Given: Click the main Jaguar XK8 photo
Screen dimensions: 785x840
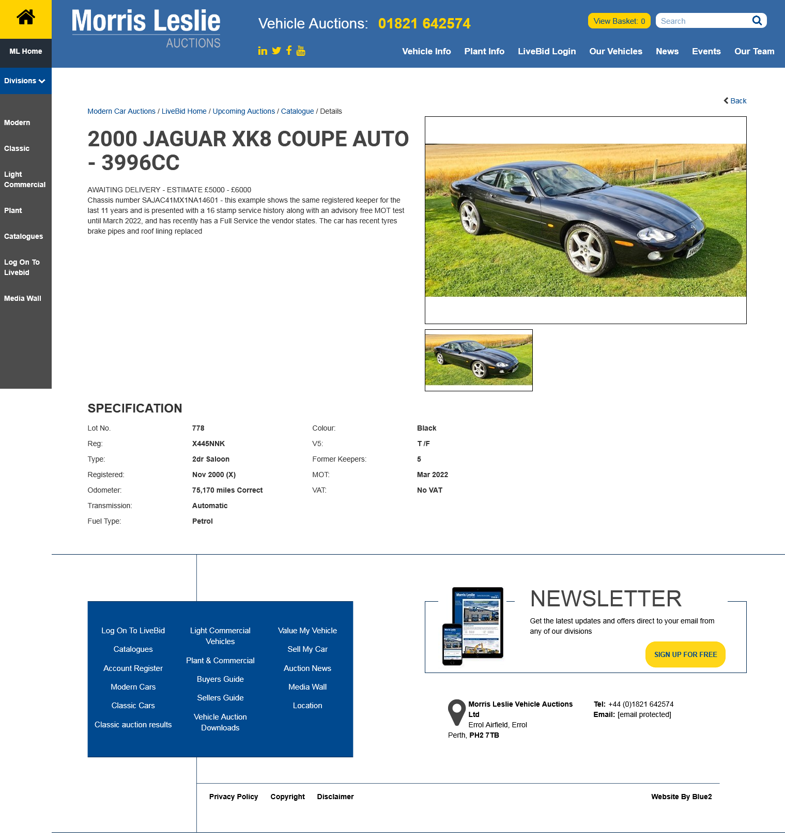Looking at the screenshot, I should pos(586,220).
